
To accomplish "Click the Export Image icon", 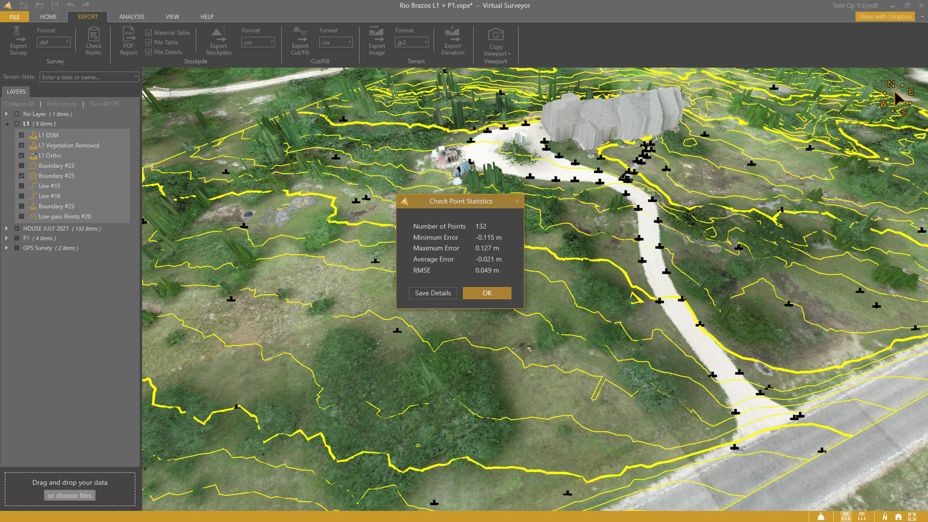I will coord(377,34).
